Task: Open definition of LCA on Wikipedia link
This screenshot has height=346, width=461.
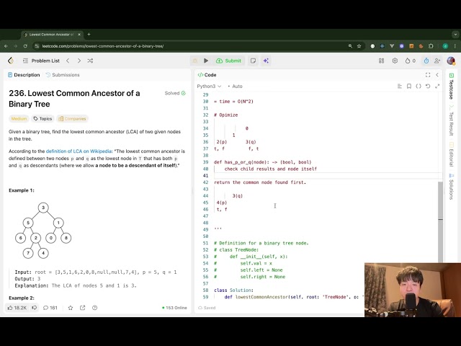Action: [x=79, y=151]
